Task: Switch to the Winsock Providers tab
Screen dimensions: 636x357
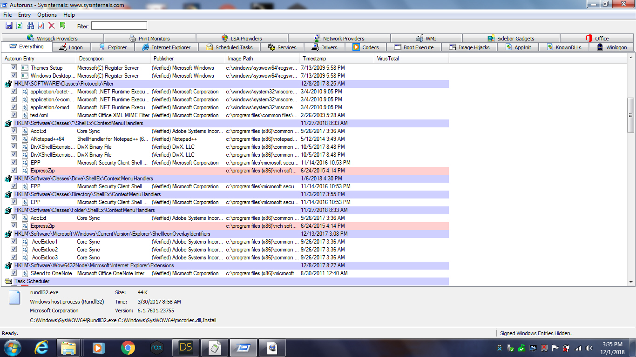Action: 53,38
